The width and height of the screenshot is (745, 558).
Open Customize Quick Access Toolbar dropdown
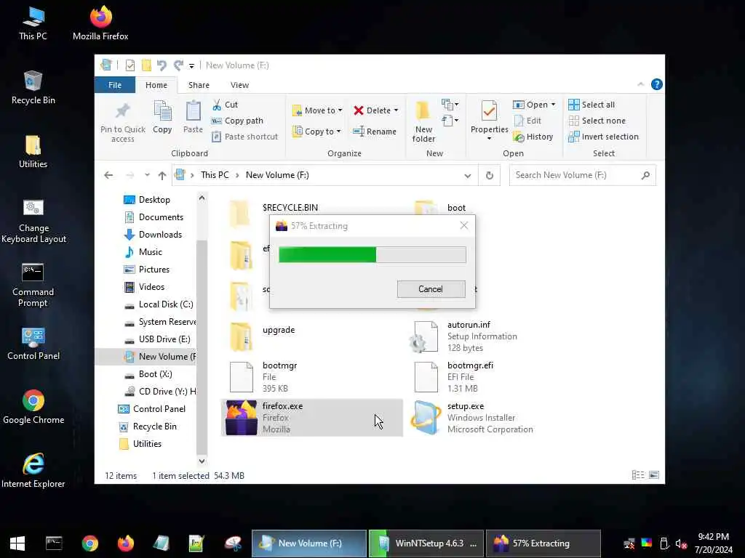tap(191, 65)
